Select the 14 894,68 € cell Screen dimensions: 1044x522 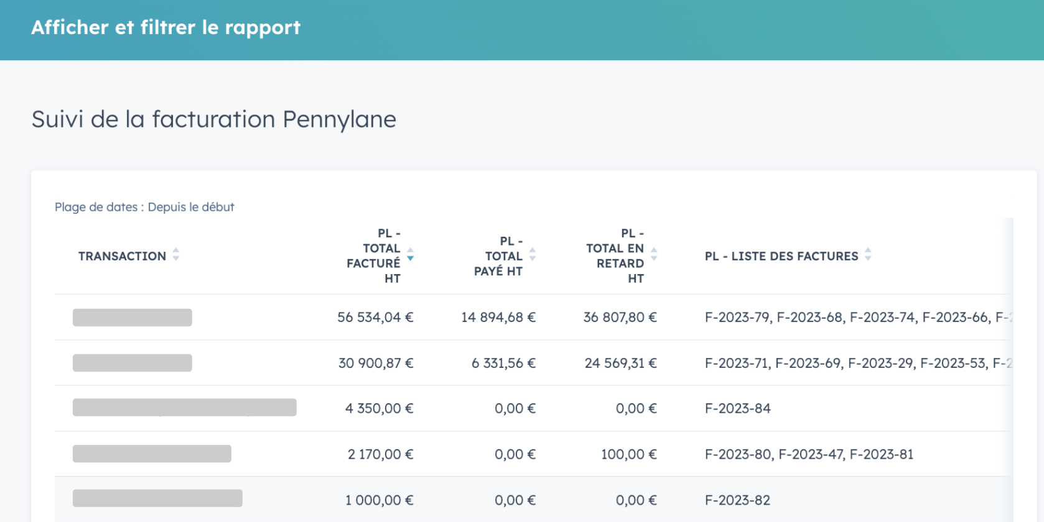click(498, 318)
